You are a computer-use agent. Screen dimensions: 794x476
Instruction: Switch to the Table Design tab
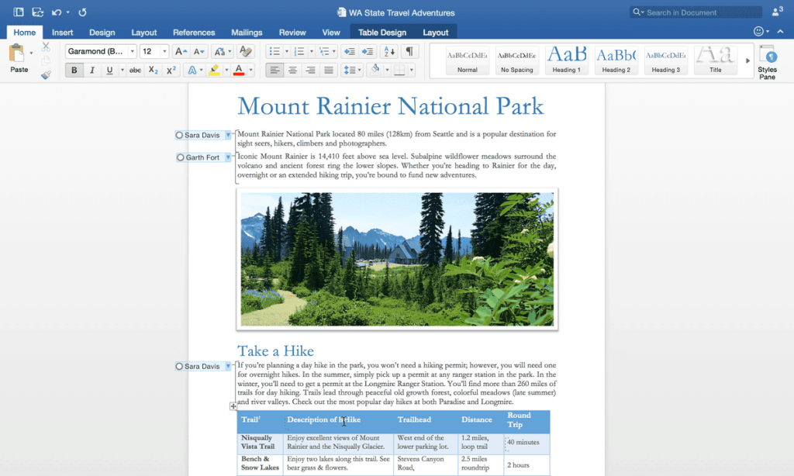coord(381,32)
